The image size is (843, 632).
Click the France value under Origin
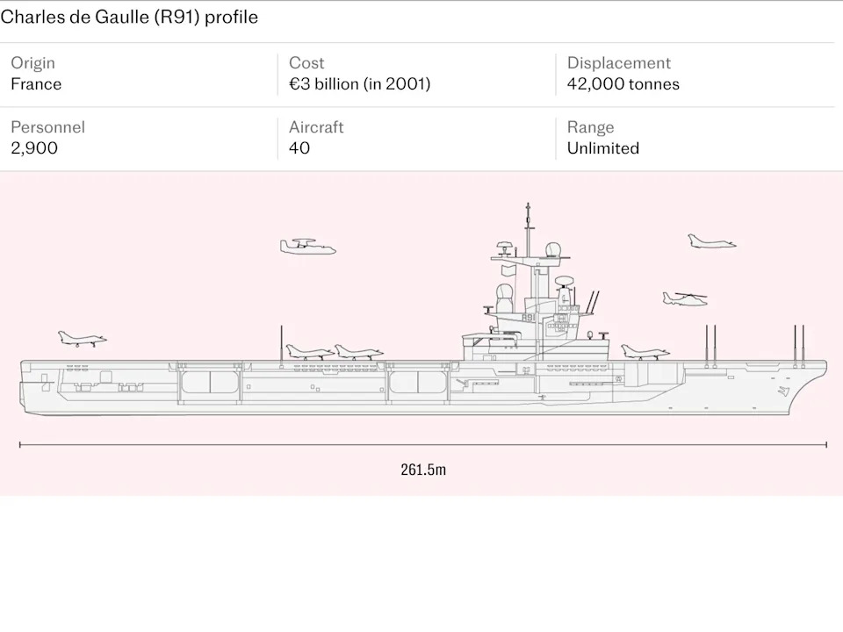point(36,84)
